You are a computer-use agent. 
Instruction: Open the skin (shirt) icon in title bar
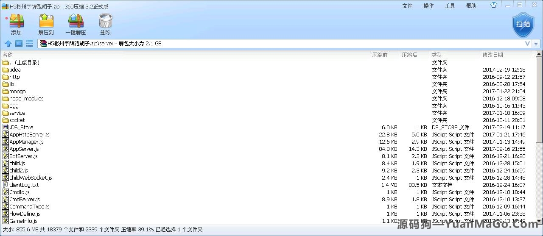click(494, 6)
